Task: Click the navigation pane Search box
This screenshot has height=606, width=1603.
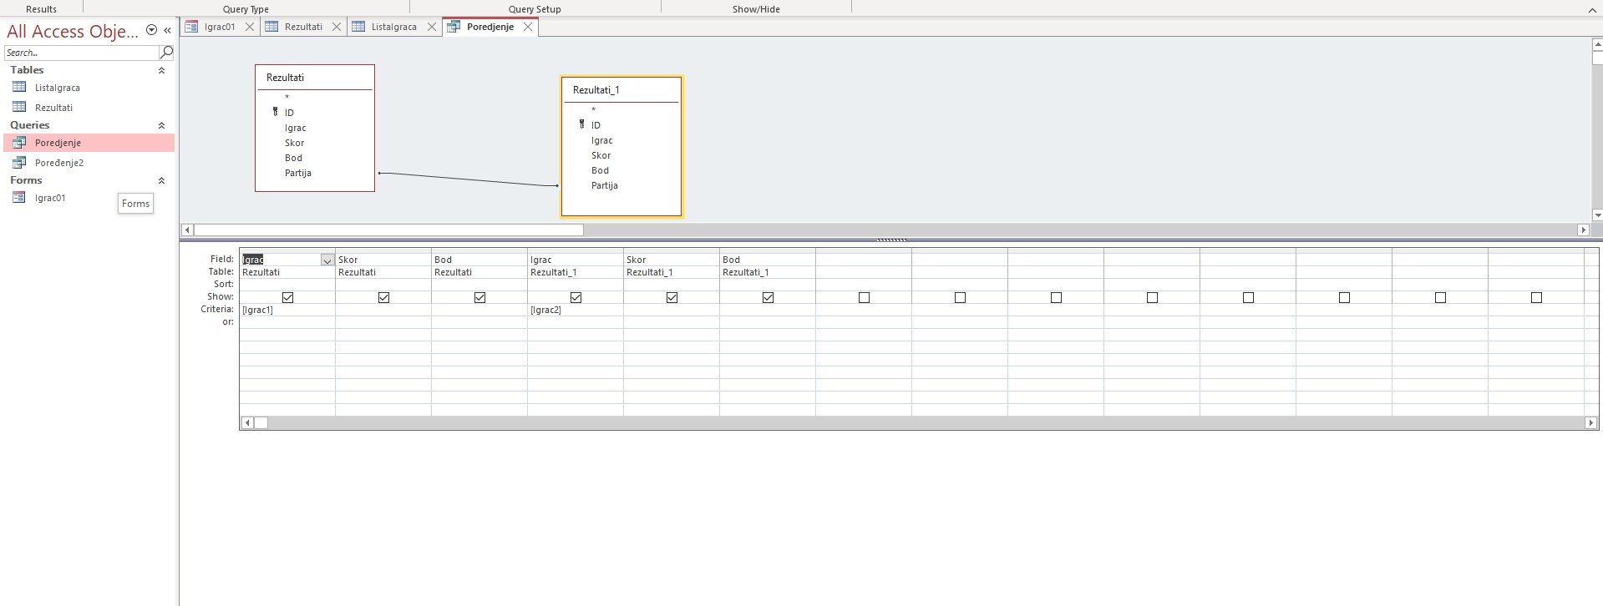Action: (x=81, y=53)
